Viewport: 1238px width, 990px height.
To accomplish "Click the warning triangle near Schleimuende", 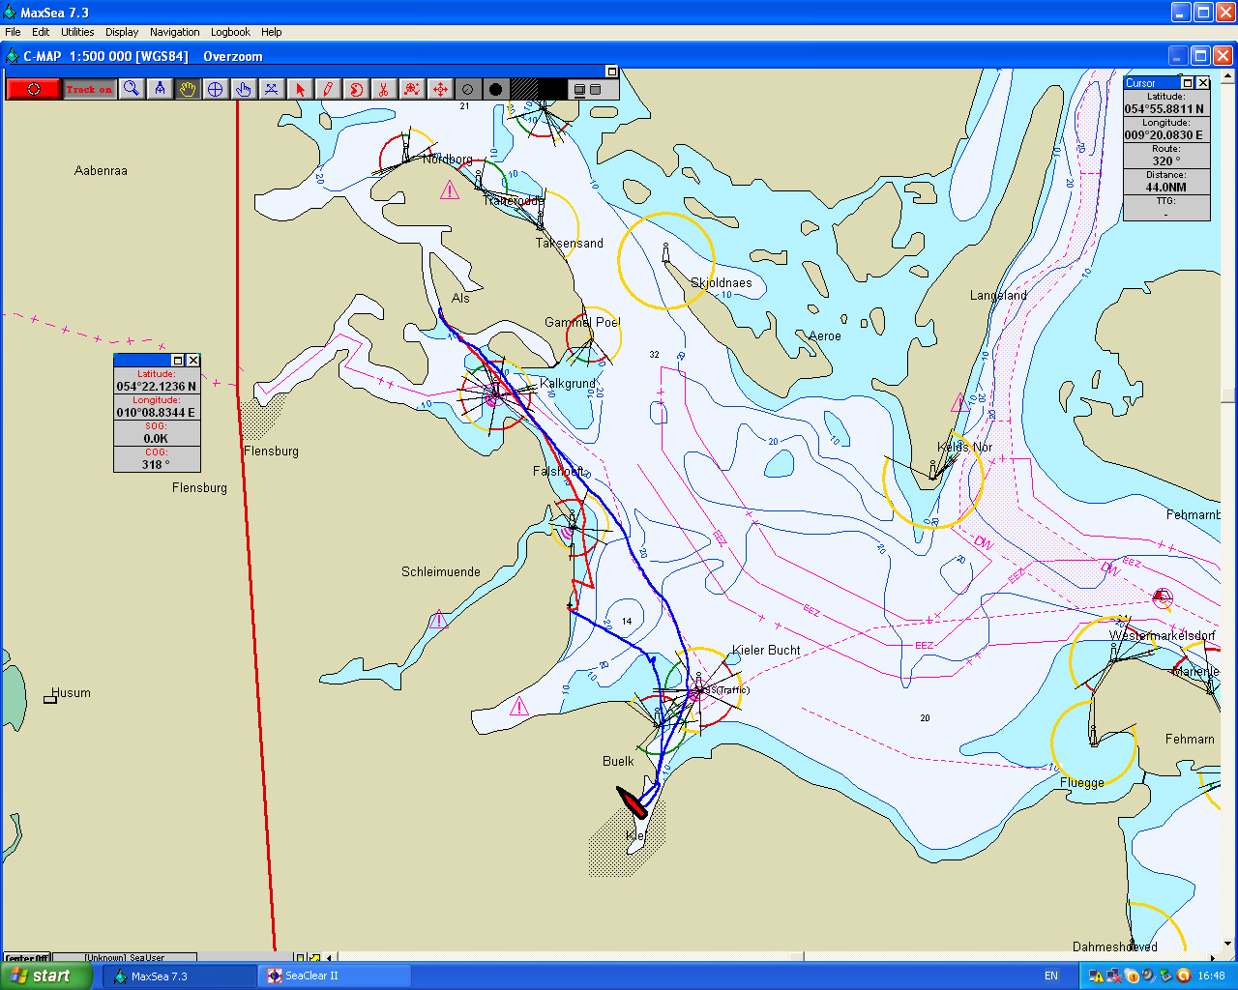I will click(439, 619).
